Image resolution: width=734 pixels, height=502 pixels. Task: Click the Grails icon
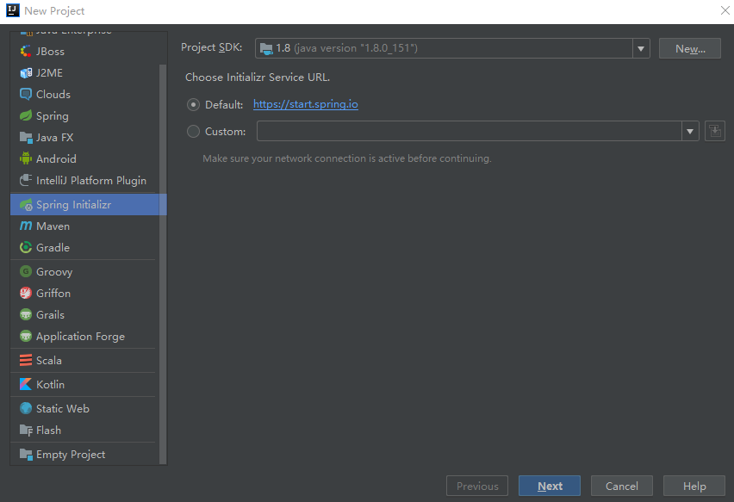point(26,314)
